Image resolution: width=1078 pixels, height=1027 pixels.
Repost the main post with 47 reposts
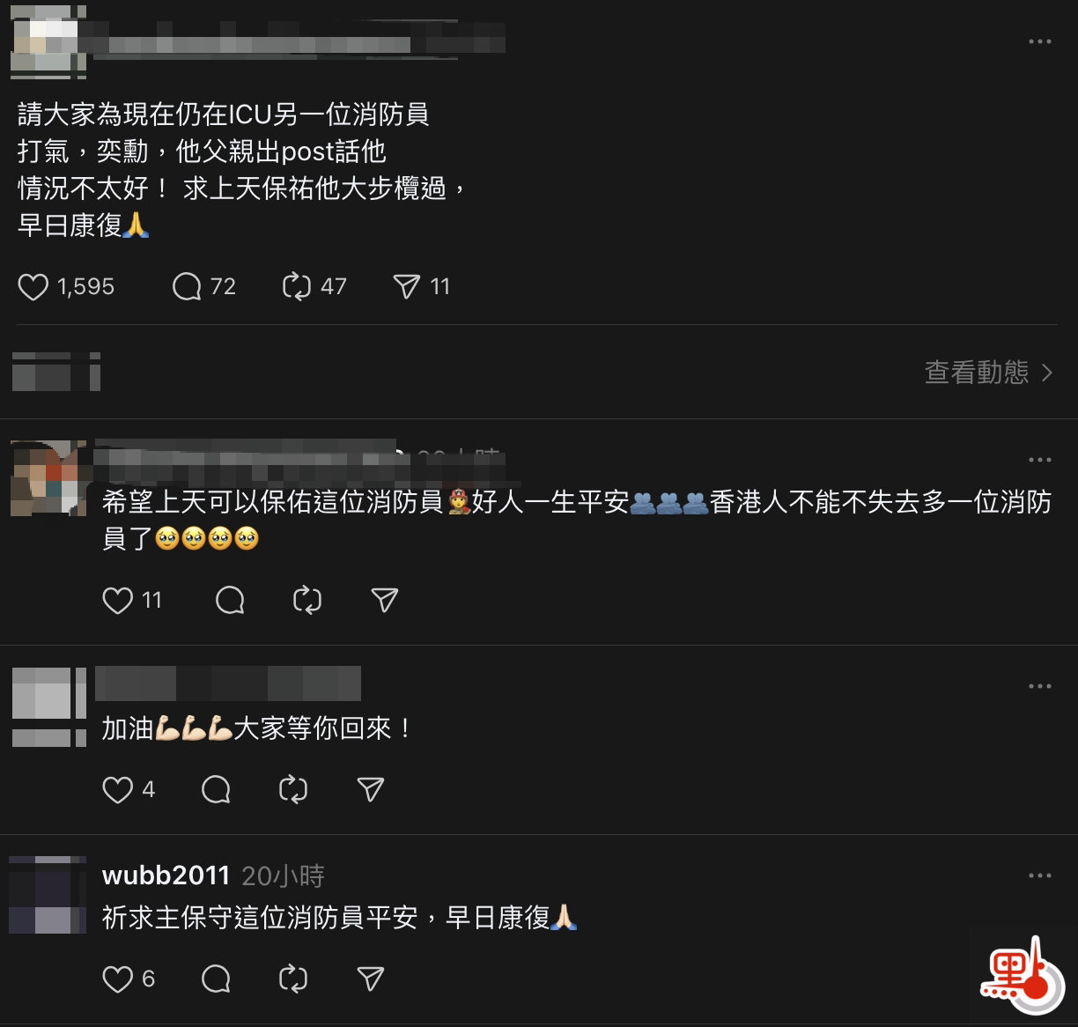coord(297,287)
